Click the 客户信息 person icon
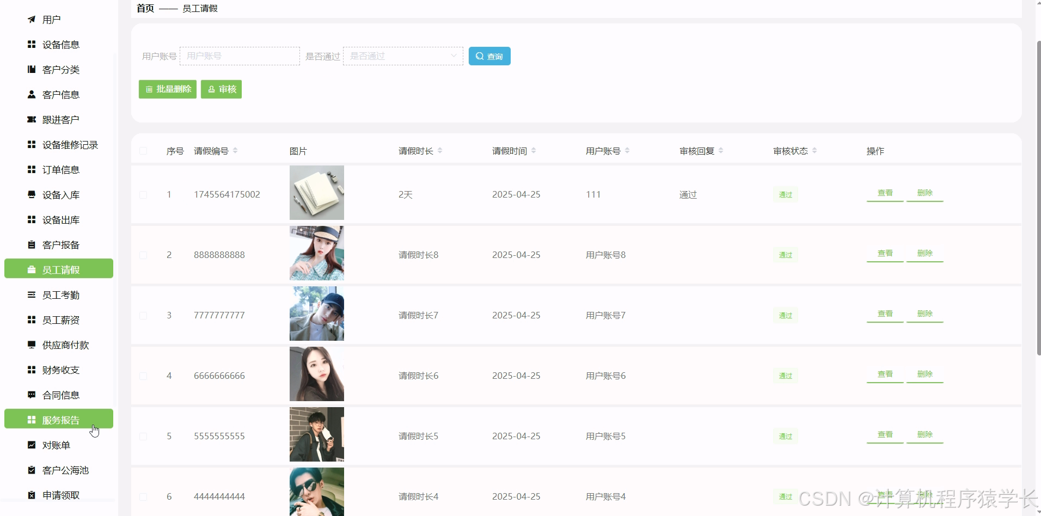 (x=32, y=95)
